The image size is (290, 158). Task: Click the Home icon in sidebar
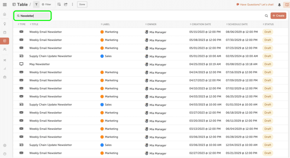5,14
